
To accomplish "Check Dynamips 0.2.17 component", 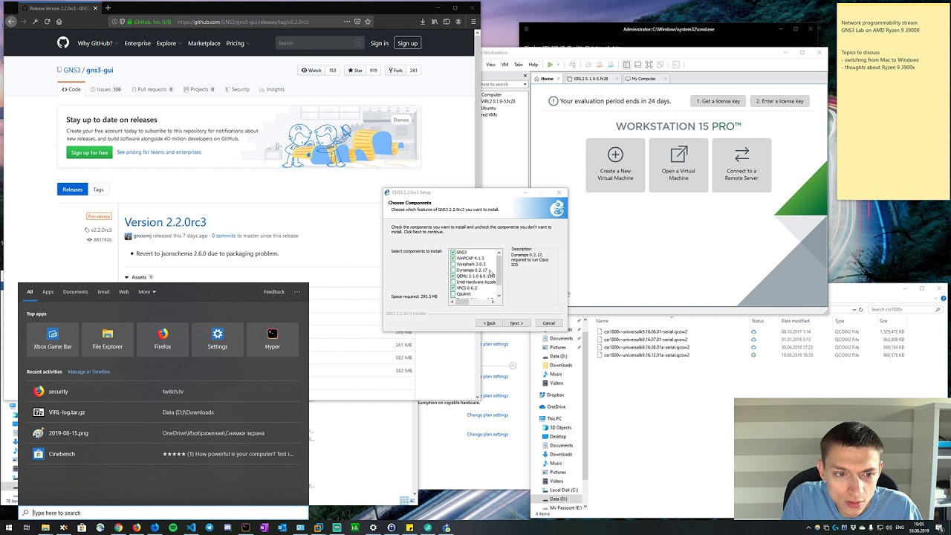I will coord(453,270).
